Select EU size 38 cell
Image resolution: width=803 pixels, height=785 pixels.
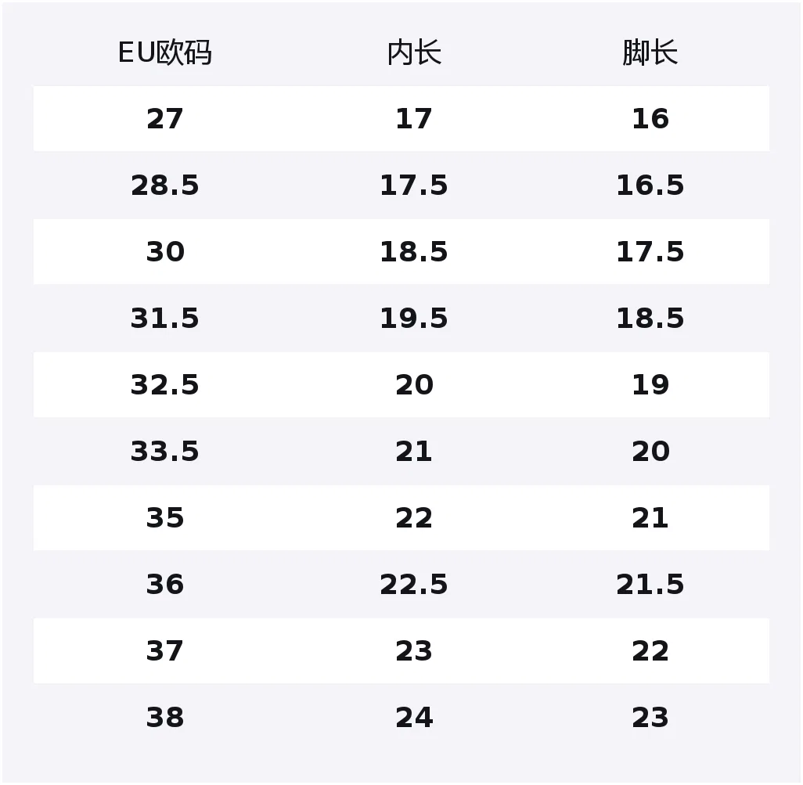(x=165, y=718)
